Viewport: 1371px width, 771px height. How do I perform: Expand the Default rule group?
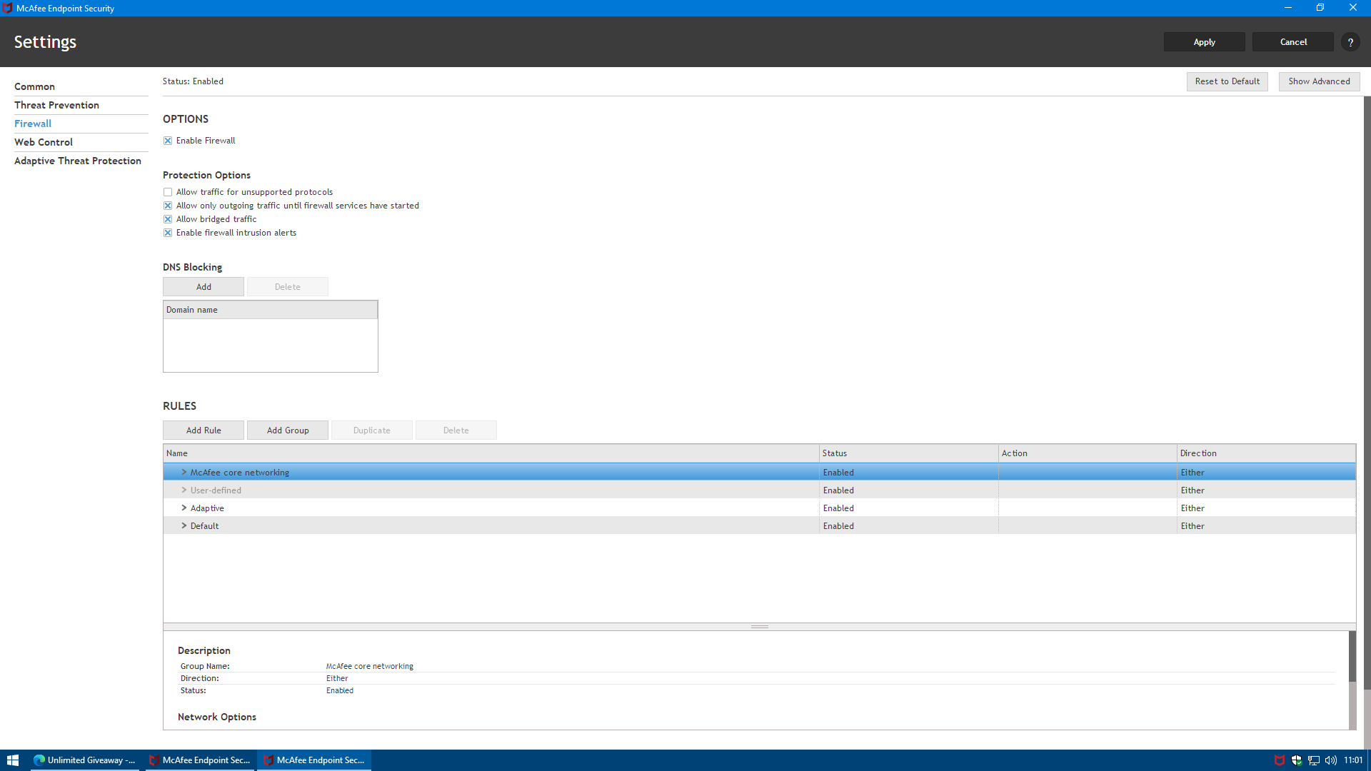(184, 526)
